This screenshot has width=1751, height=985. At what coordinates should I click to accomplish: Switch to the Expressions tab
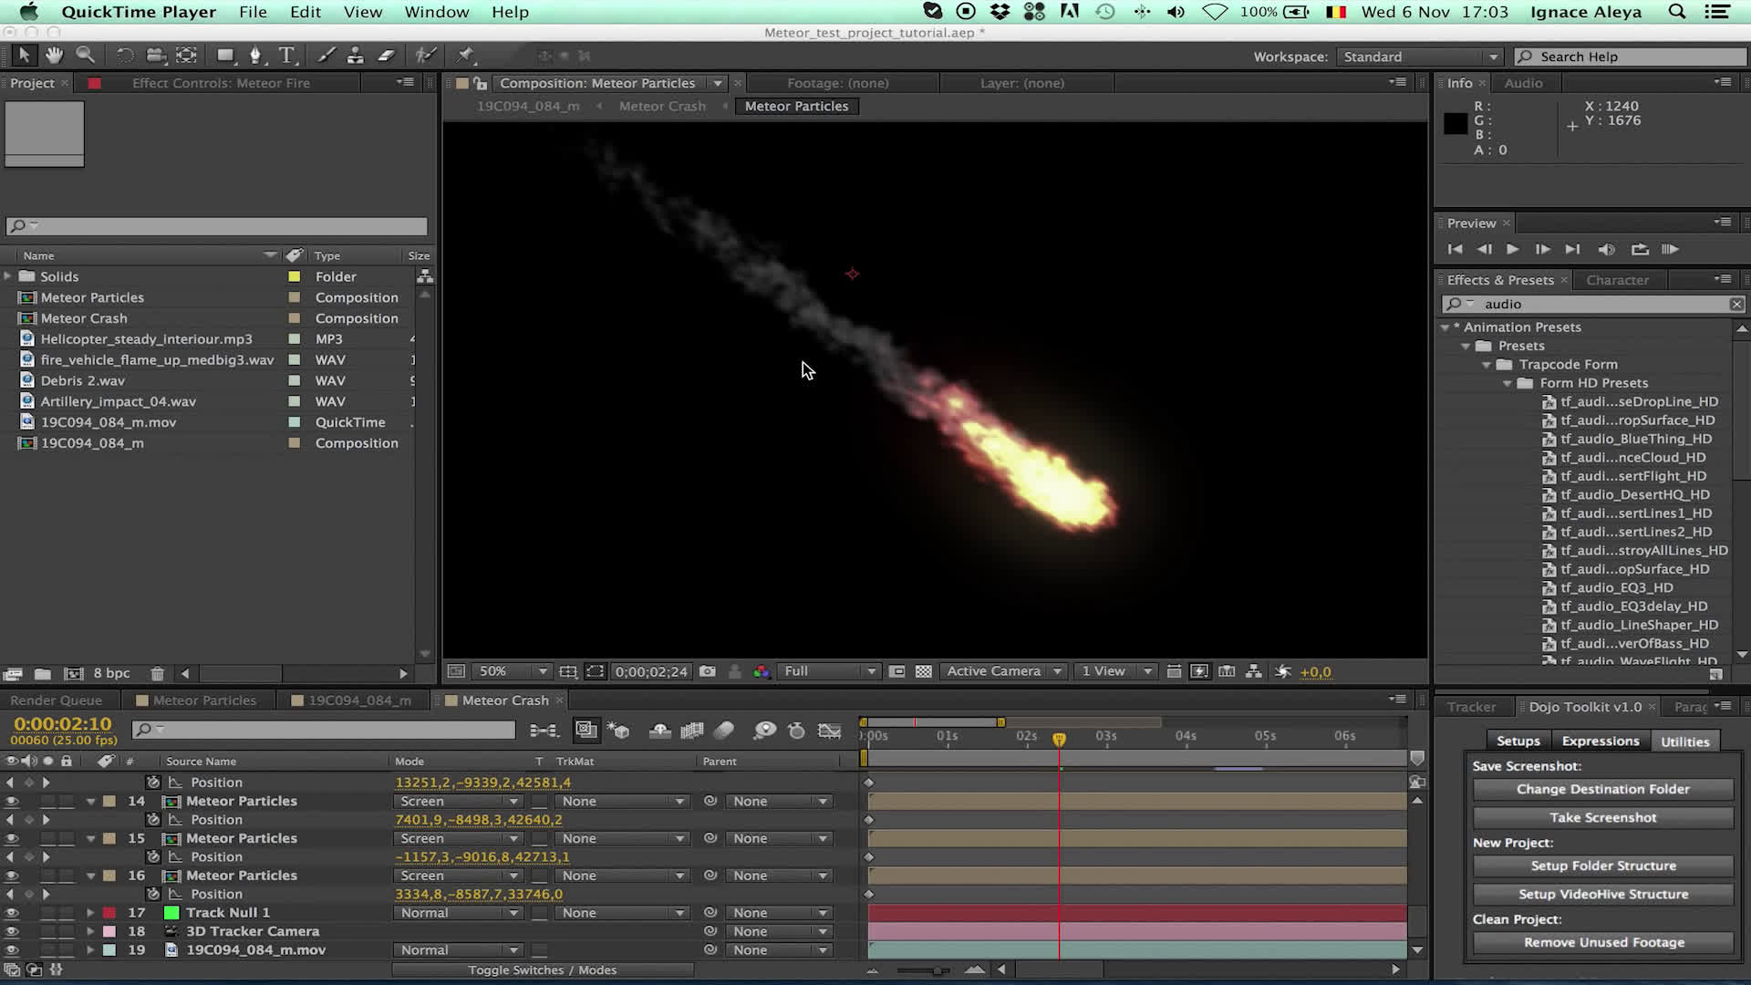click(x=1600, y=741)
